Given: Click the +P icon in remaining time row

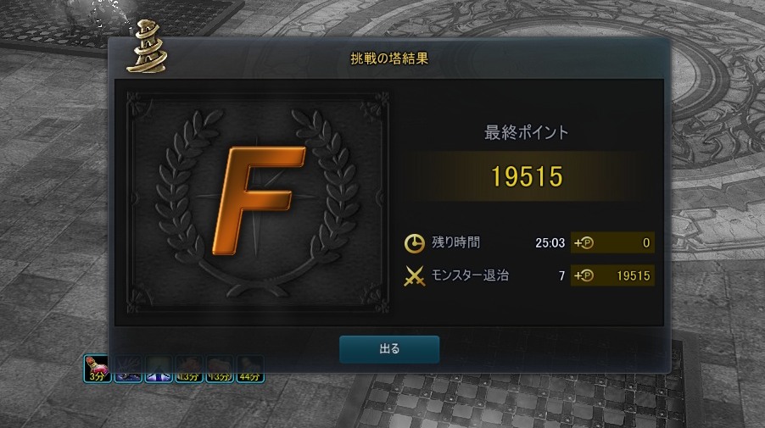Looking at the screenshot, I should (x=584, y=242).
